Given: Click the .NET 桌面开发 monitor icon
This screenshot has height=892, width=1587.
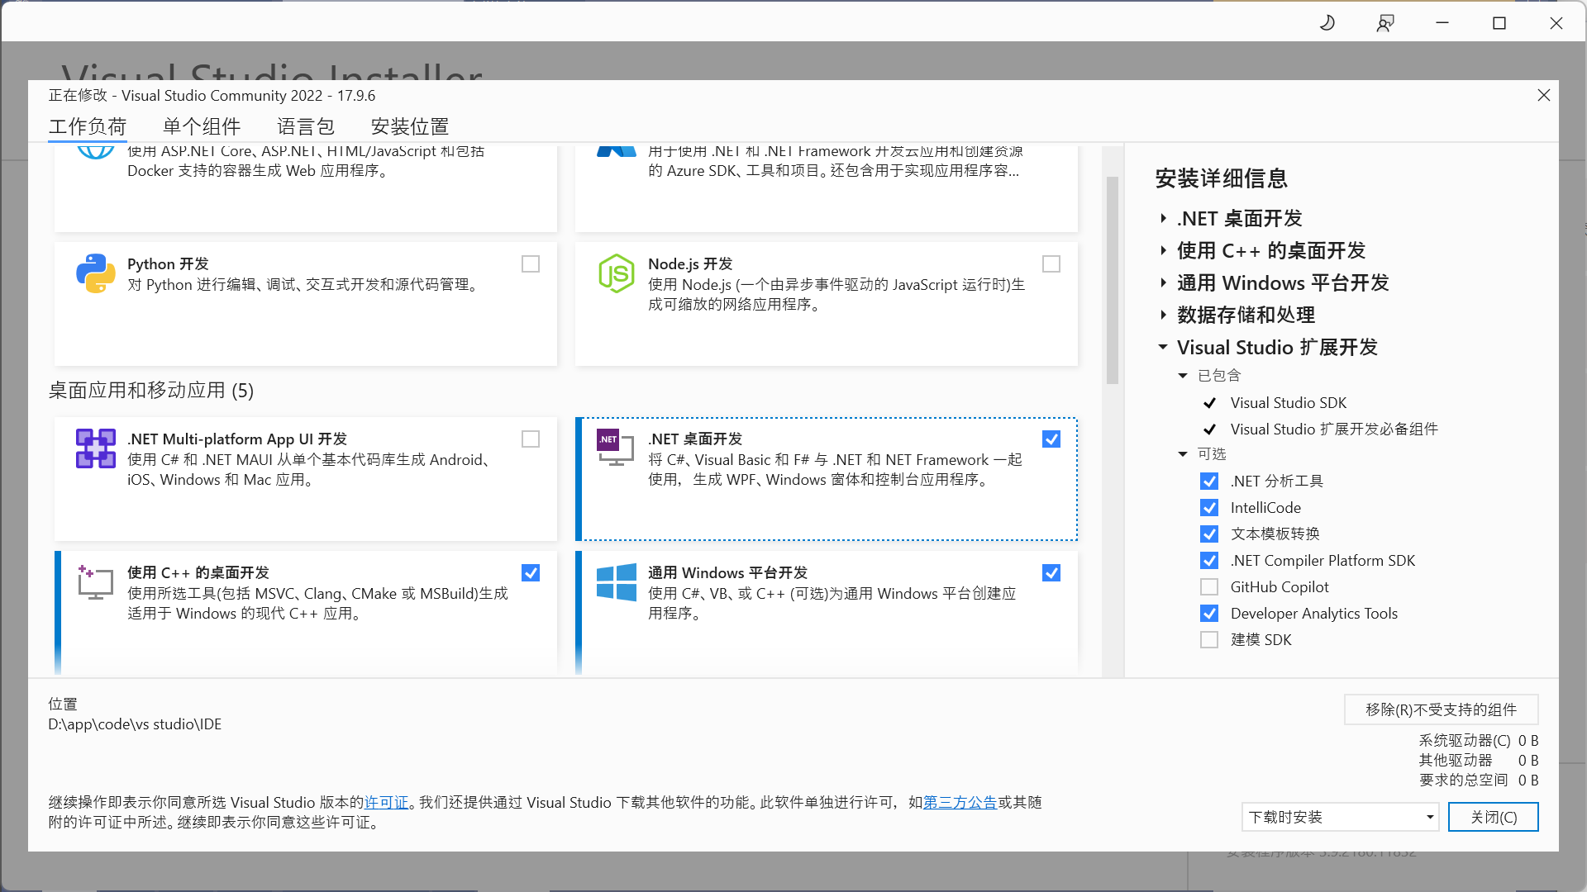Looking at the screenshot, I should [615, 448].
